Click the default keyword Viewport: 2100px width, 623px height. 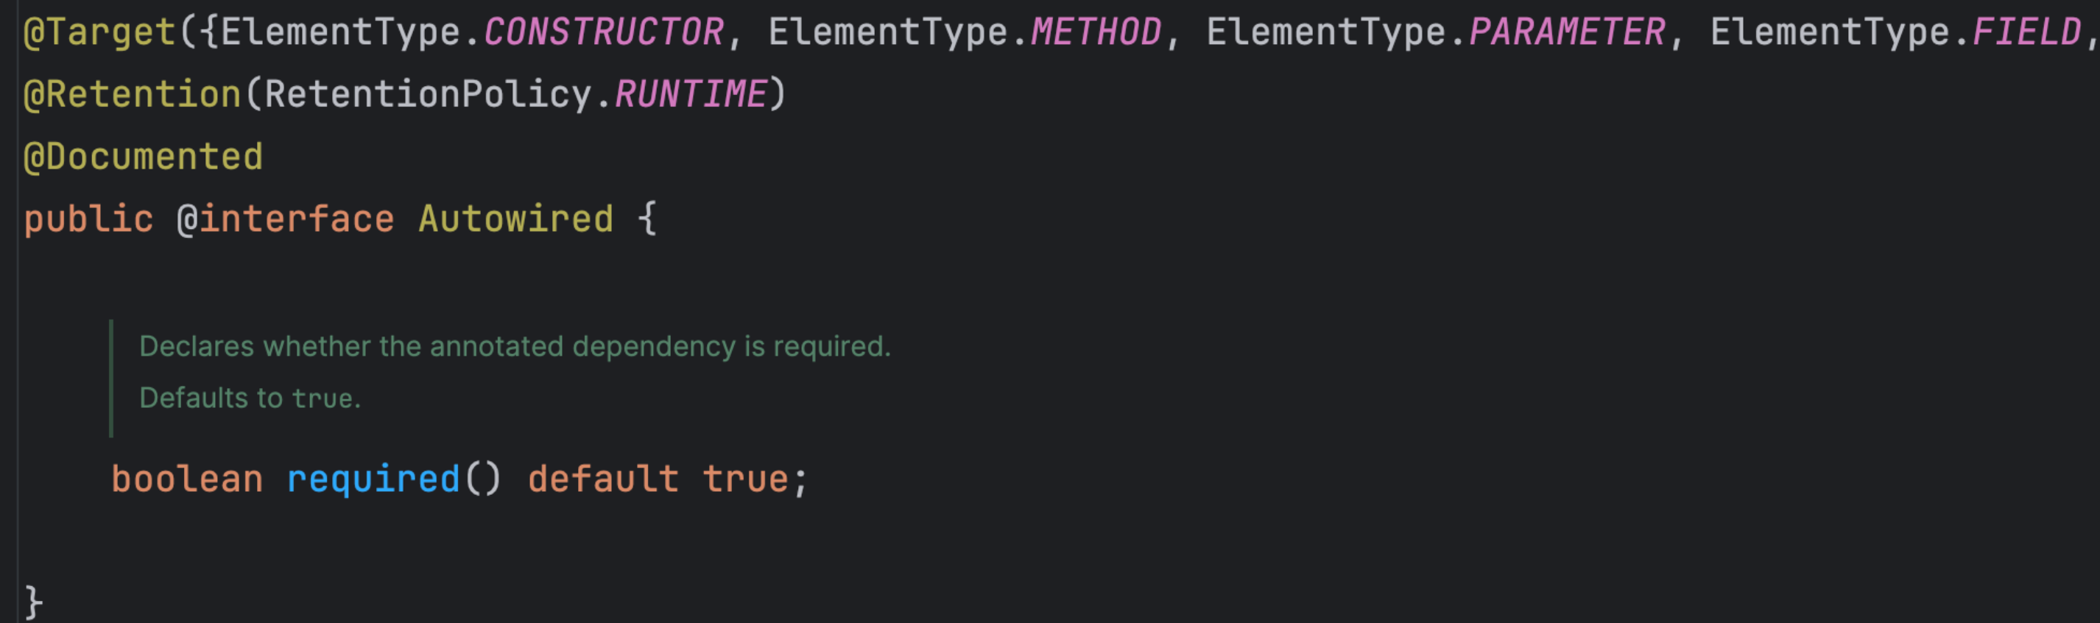click(602, 479)
